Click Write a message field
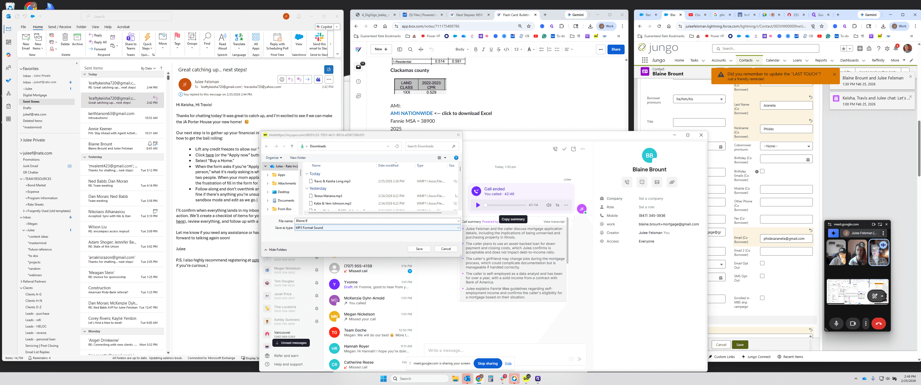The width and height of the screenshot is (921, 385). coord(505,350)
